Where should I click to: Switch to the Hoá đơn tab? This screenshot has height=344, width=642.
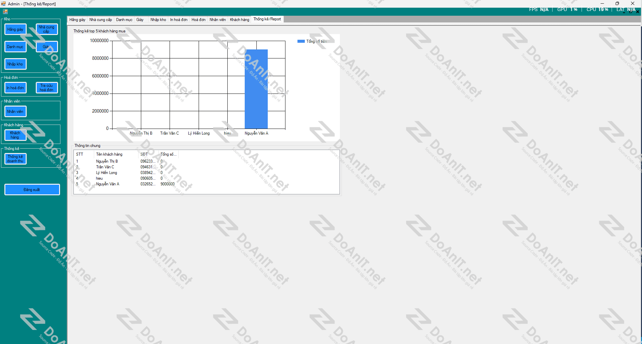[198, 20]
